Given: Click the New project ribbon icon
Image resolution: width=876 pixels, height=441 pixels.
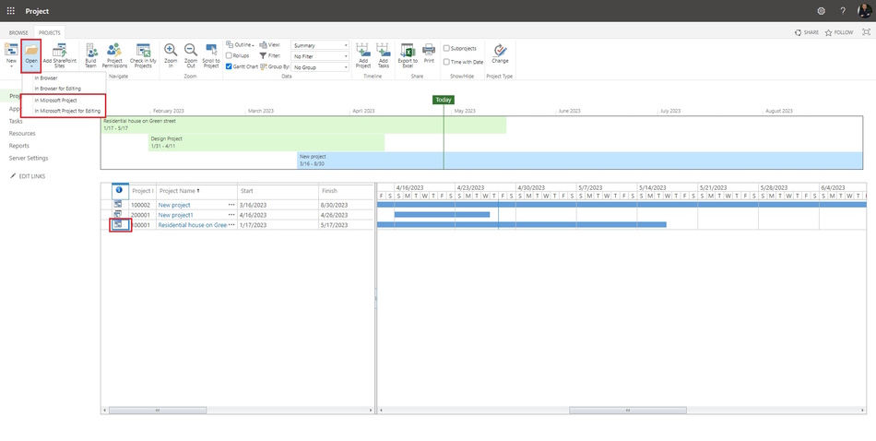Looking at the screenshot, I should [11, 49].
